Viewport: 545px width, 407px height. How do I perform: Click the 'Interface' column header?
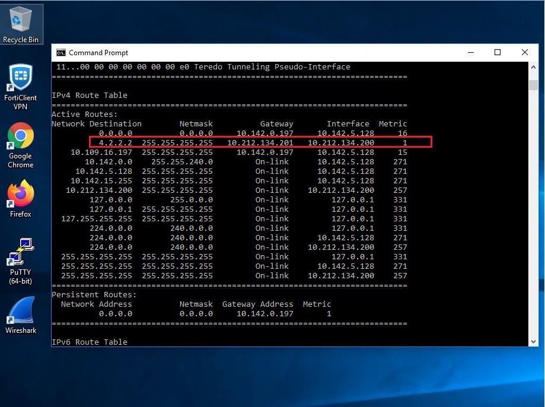pyautogui.click(x=348, y=124)
